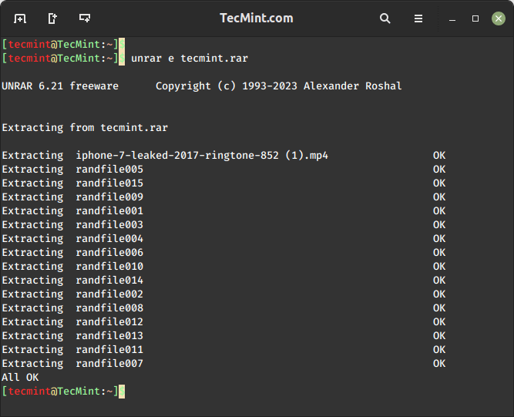
Task: Click the randfile014 filename
Action: click(x=109, y=281)
